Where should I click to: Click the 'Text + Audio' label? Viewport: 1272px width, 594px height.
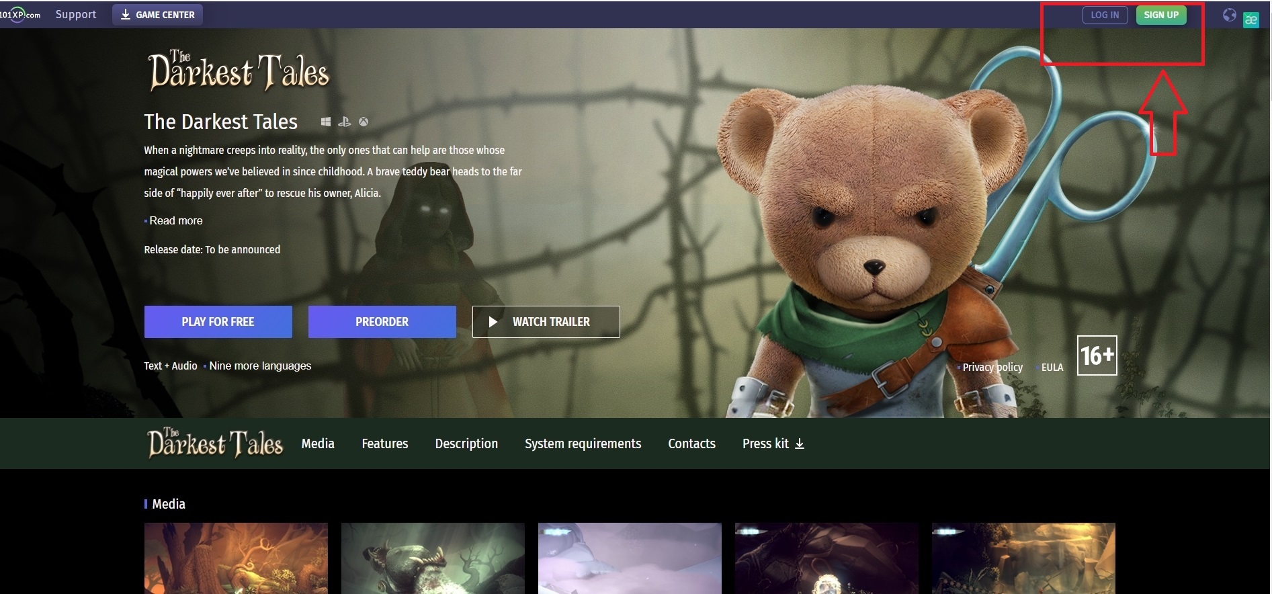point(171,366)
